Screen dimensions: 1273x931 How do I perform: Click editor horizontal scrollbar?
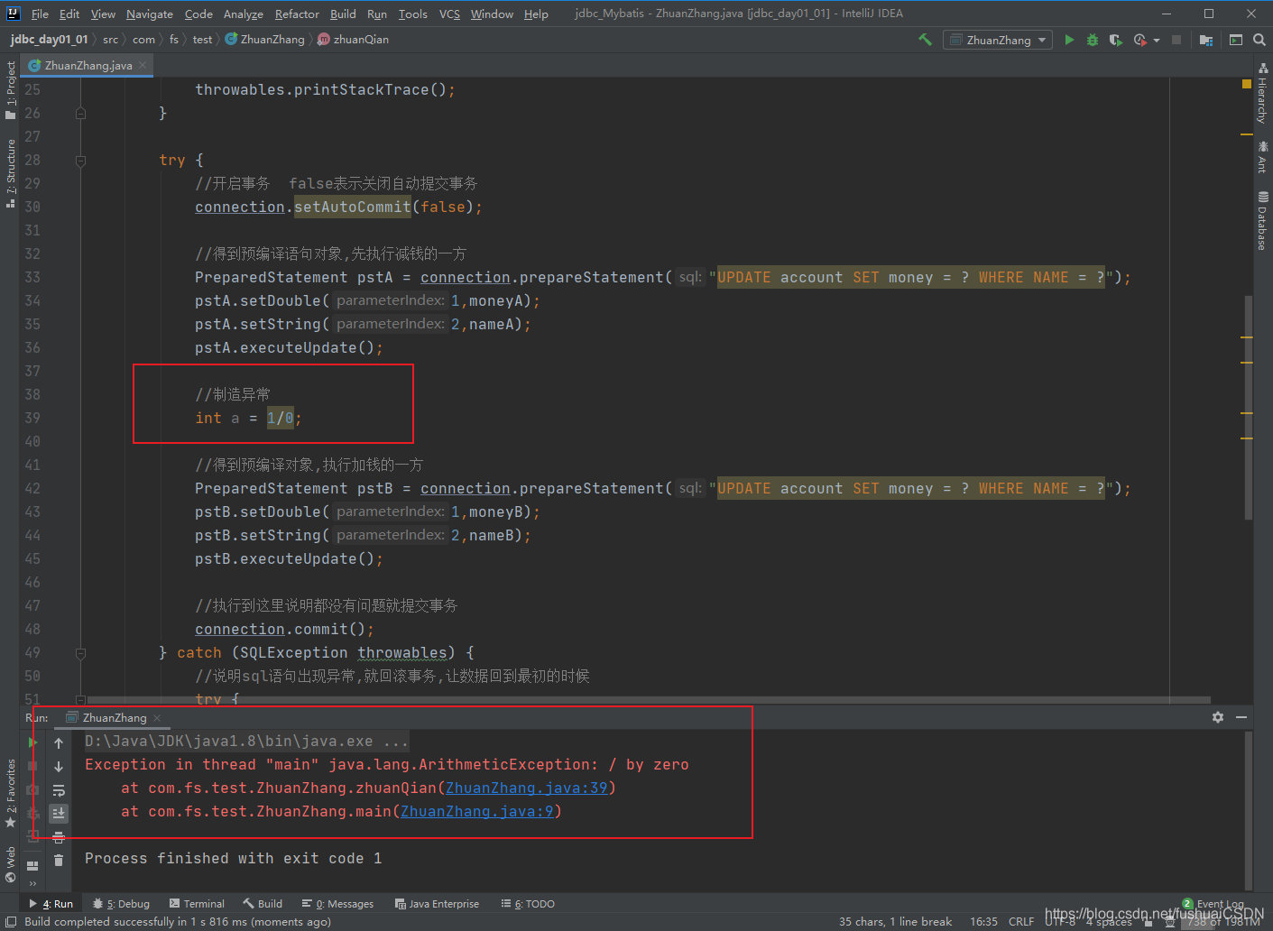coord(649,699)
